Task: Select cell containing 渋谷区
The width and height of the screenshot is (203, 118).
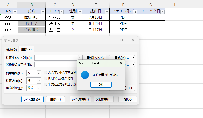Action: [55, 24]
